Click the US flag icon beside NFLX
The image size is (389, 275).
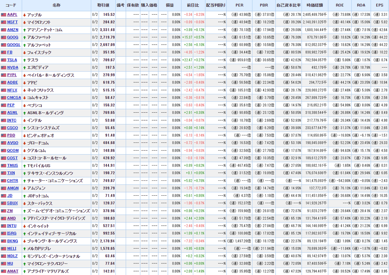[x=4, y=90]
